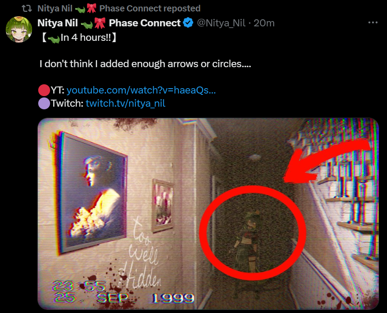Image resolution: width=387 pixels, height=313 pixels.
Task: Click the repost arrows icon
Action: (27, 9)
